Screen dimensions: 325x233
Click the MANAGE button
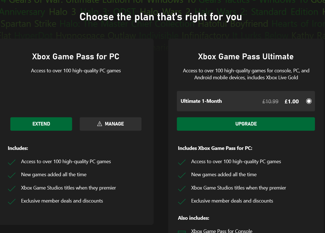pos(110,124)
